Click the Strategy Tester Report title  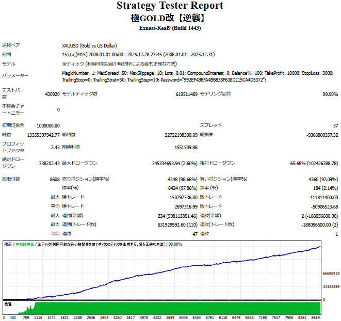pos(170,6)
